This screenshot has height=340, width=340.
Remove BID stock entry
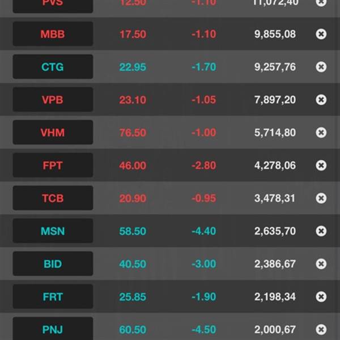(x=321, y=264)
